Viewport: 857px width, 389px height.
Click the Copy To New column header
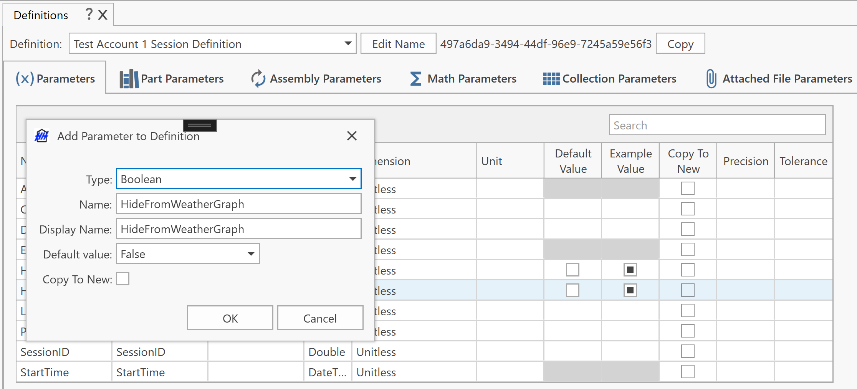pos(688,161)
